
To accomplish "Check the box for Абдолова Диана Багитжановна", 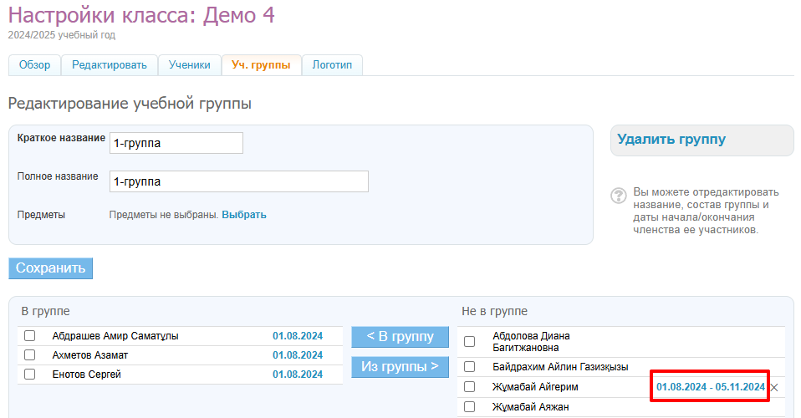I will 469,341.
